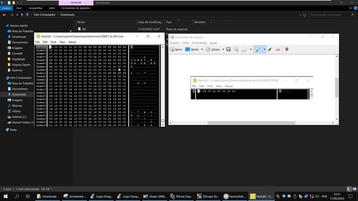The image size is (358, 201).
Task: Switch to Exibir ribbon tab
Action: (52, 8)
